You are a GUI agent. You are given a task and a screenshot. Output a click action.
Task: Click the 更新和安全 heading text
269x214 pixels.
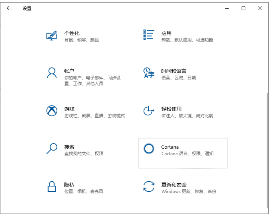174,185
